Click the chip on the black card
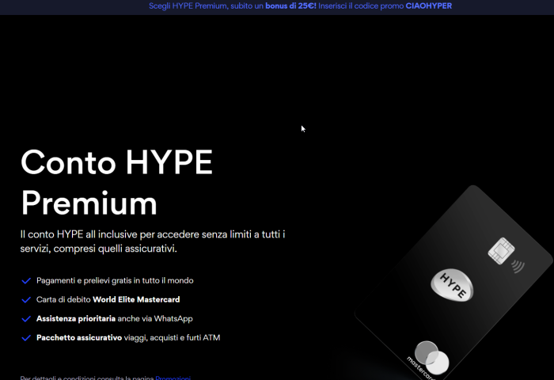Screen dimensions: 554x380 (x=501, y=251)
